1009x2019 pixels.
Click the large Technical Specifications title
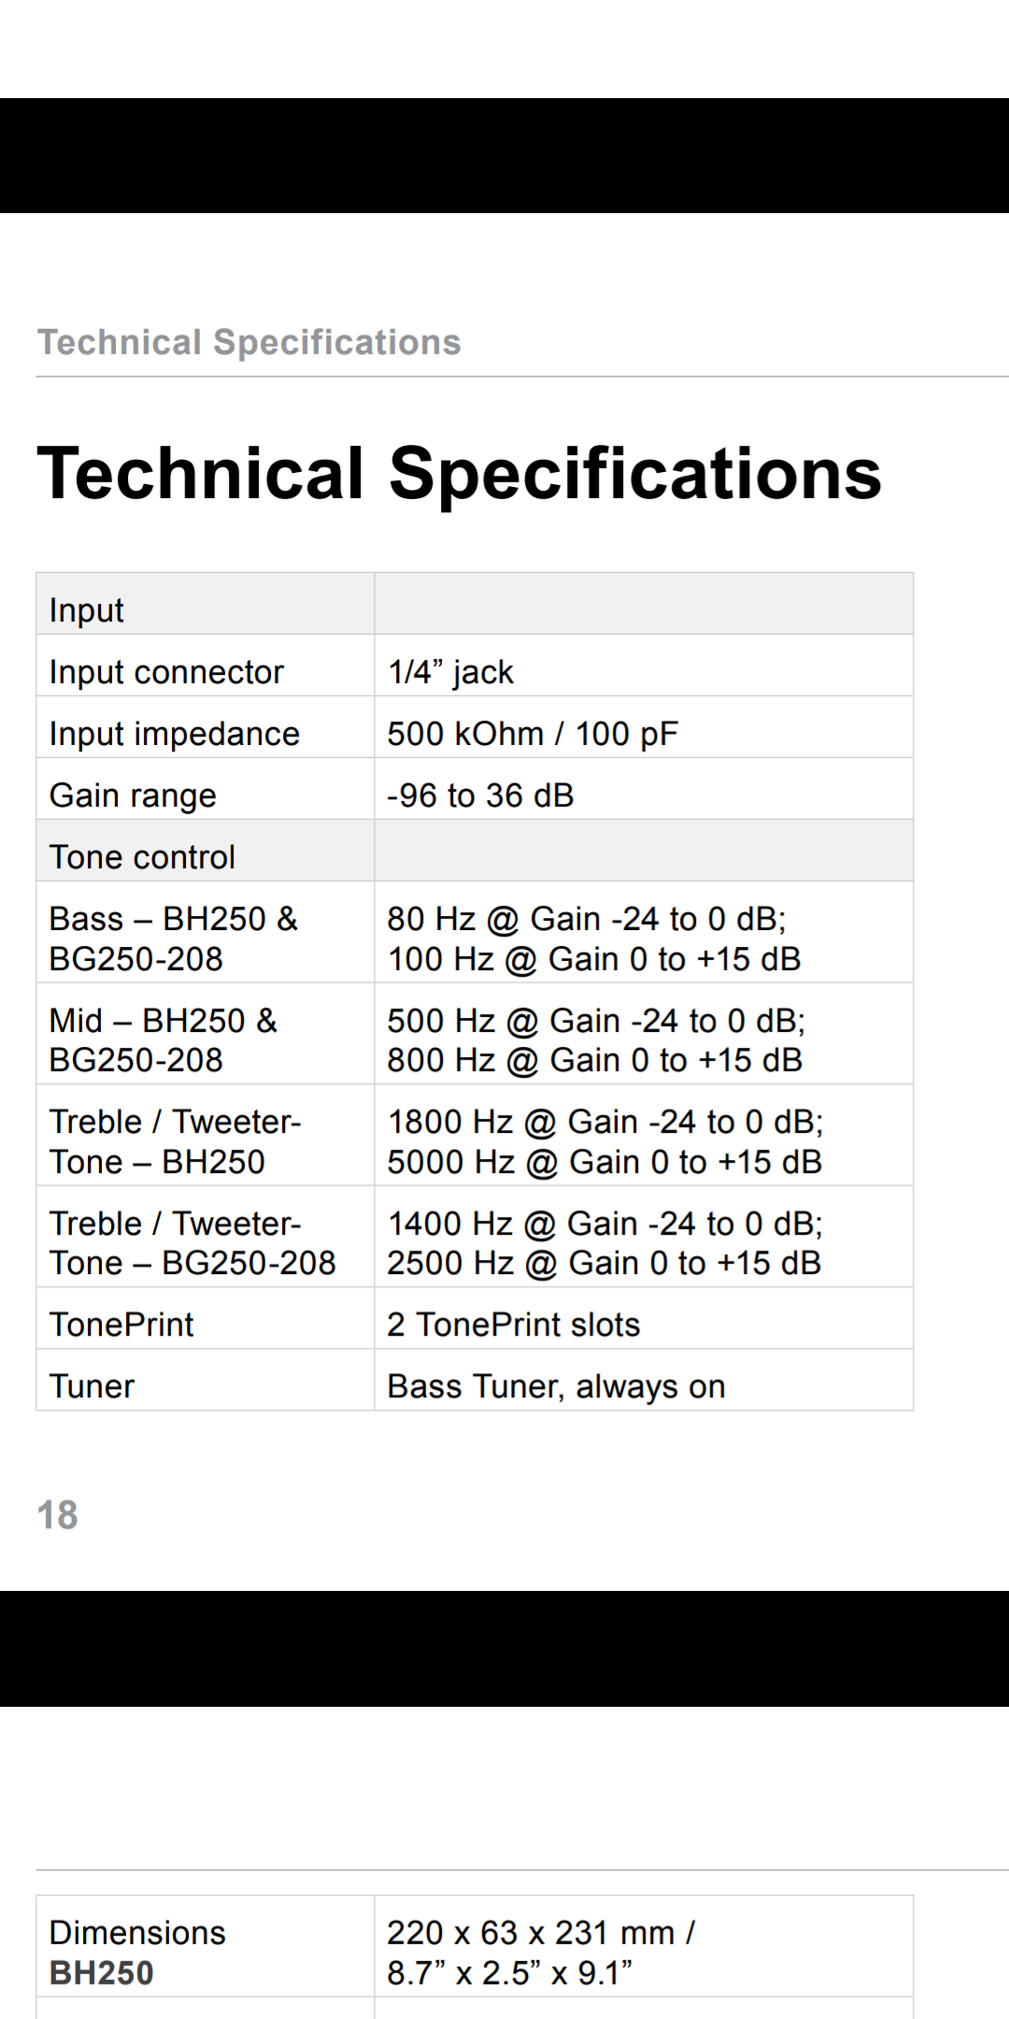pyautogui.click(x=459, y=474)
